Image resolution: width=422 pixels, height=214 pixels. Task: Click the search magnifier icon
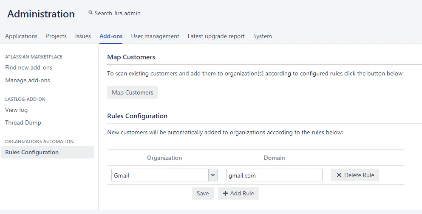[91, 12]
